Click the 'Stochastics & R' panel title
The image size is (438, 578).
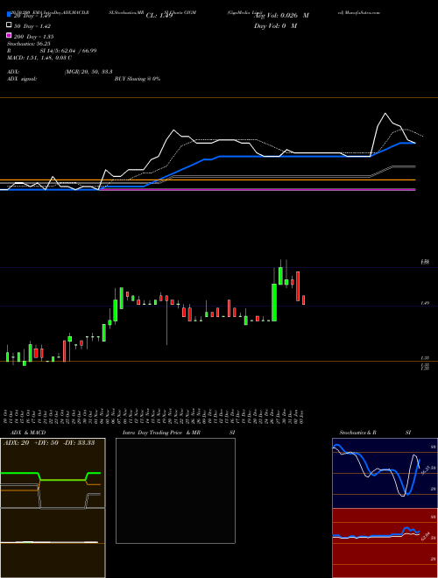point(357,433)
